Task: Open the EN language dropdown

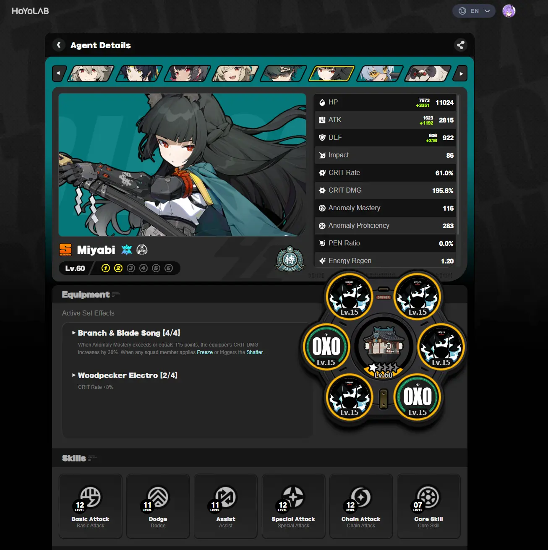Action: tap(474, 11)
